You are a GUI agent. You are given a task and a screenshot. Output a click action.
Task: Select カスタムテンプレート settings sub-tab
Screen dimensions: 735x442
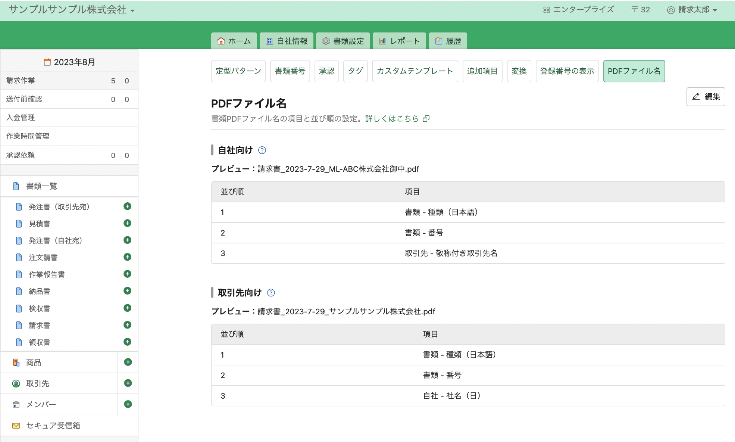pos(415,71)
